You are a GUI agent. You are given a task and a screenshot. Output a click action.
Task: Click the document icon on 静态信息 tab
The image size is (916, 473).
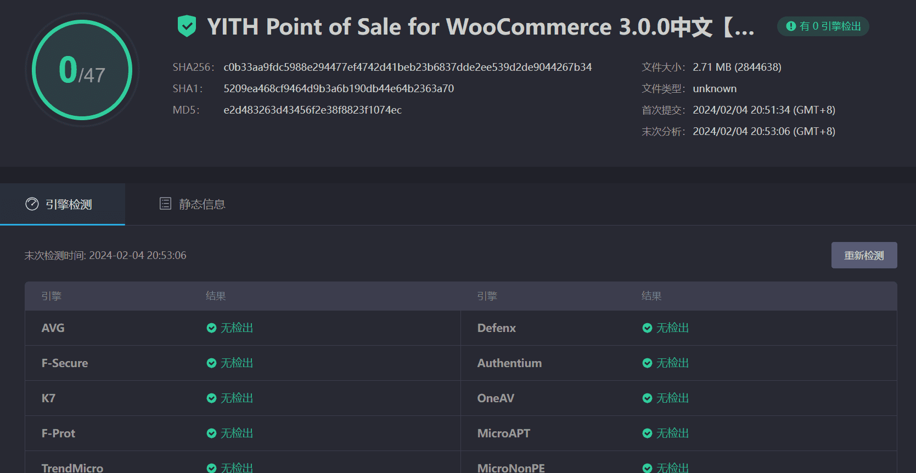[165, 204]
